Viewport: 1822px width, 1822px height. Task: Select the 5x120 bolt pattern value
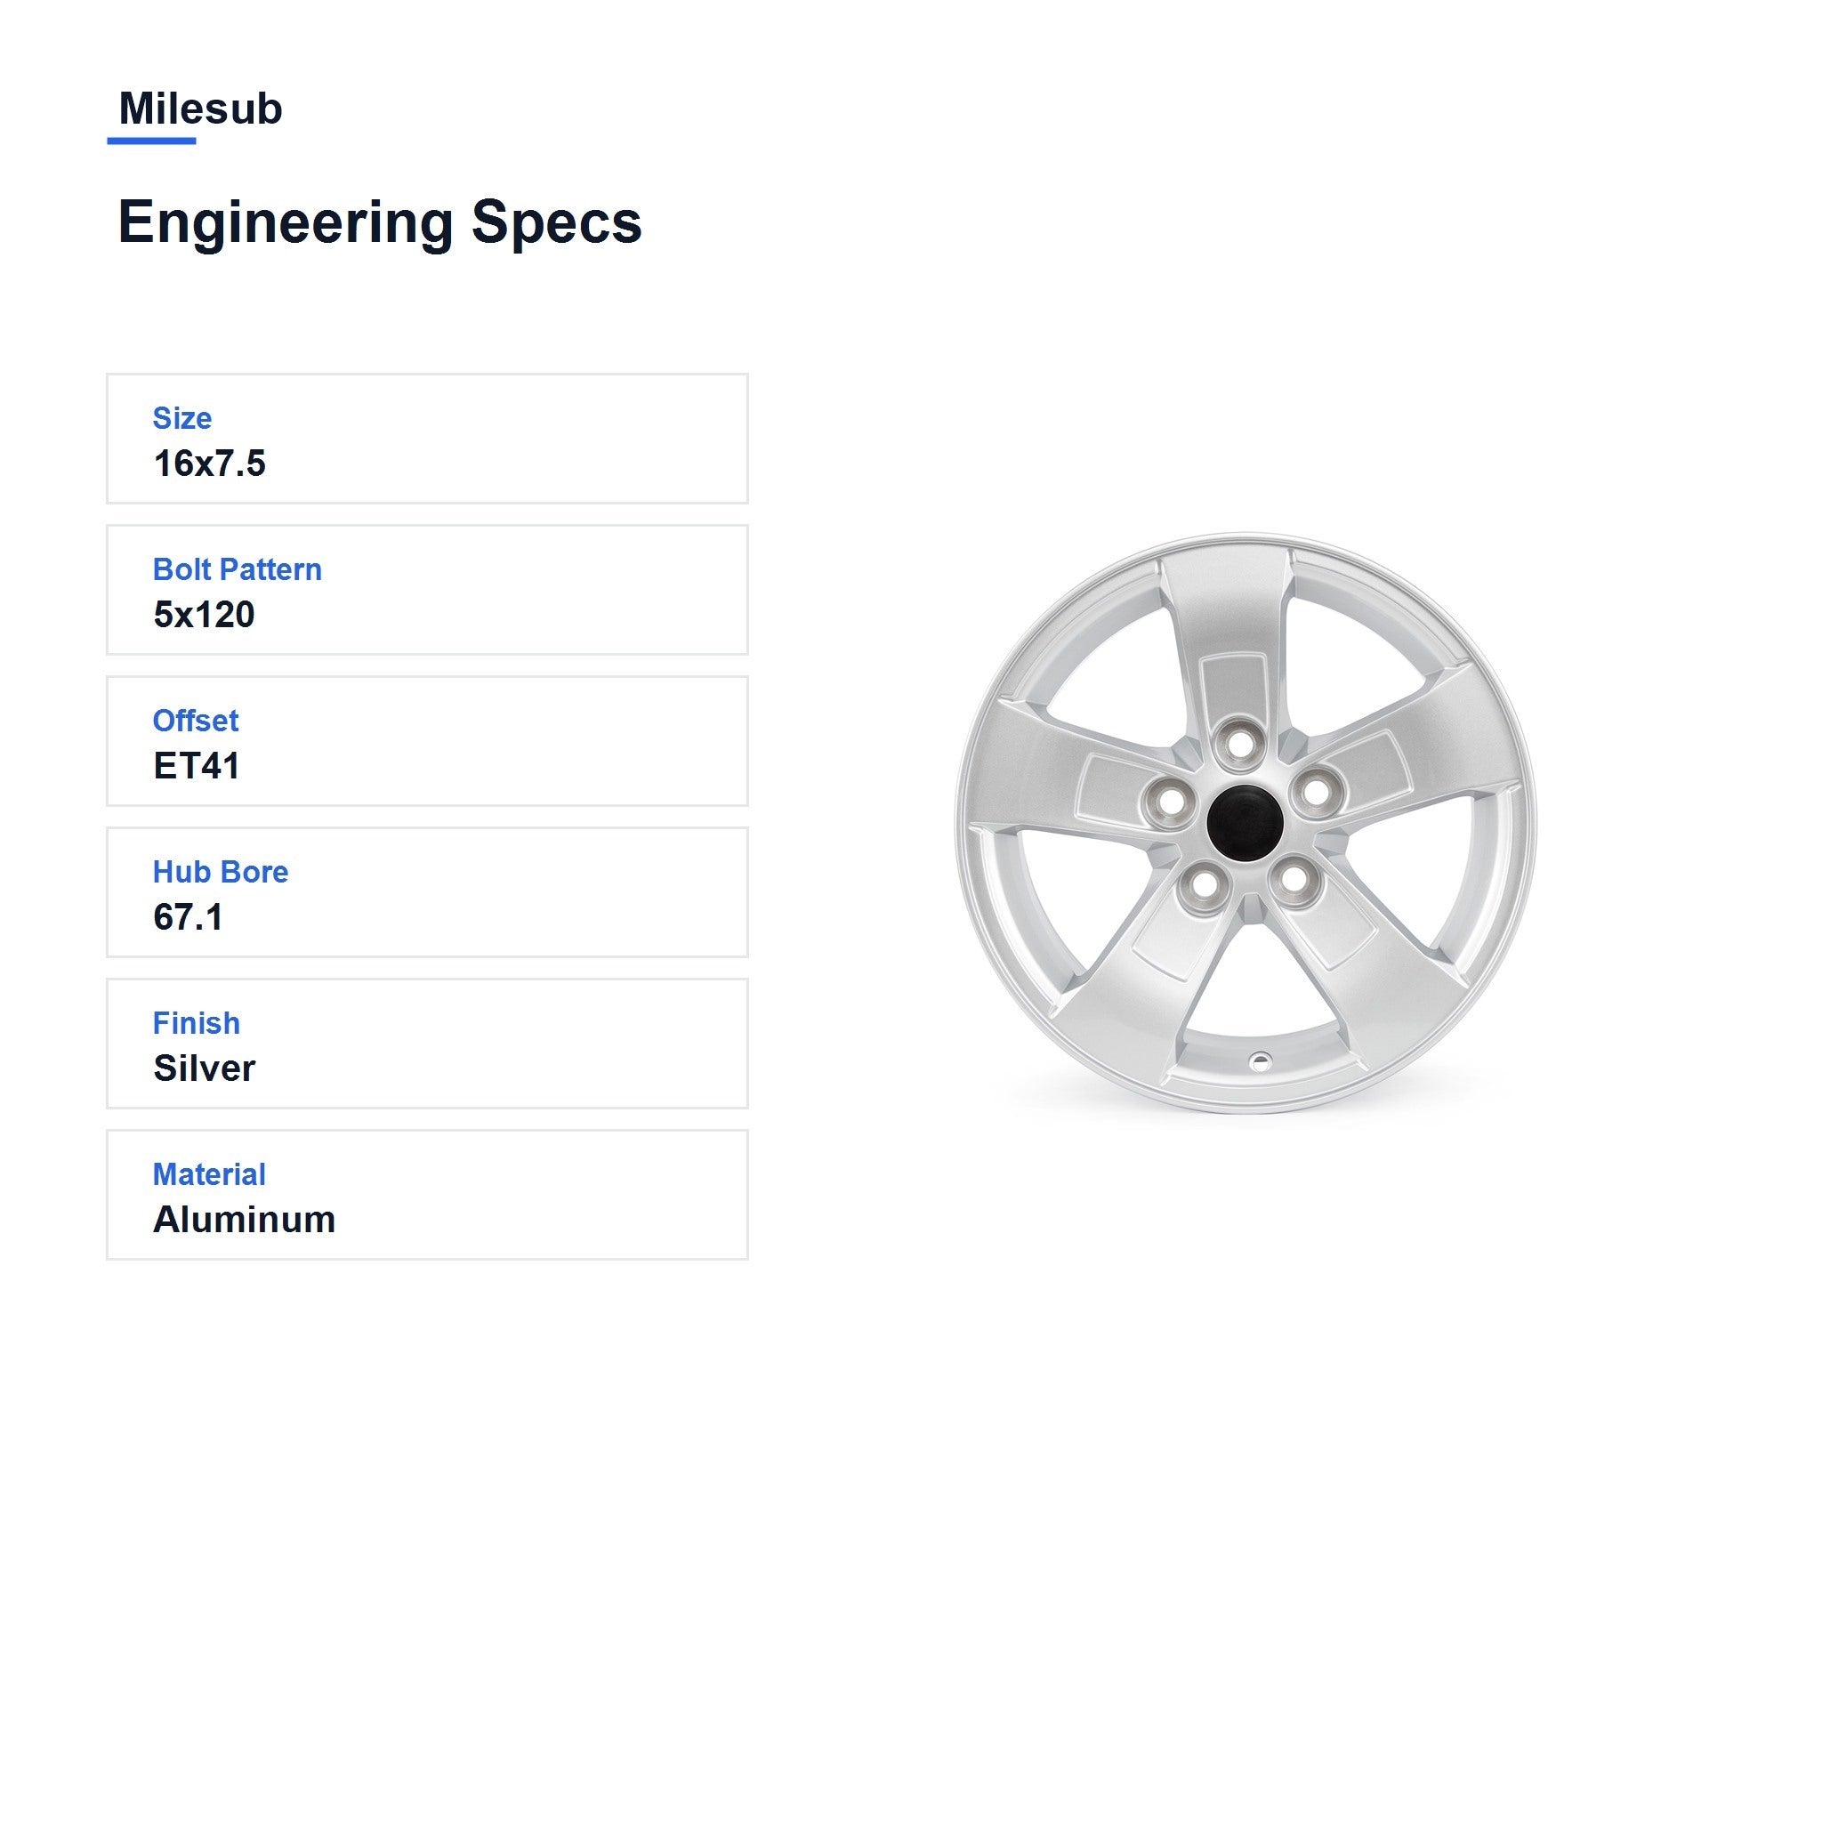pyautogui.click(x=204, y=615)
